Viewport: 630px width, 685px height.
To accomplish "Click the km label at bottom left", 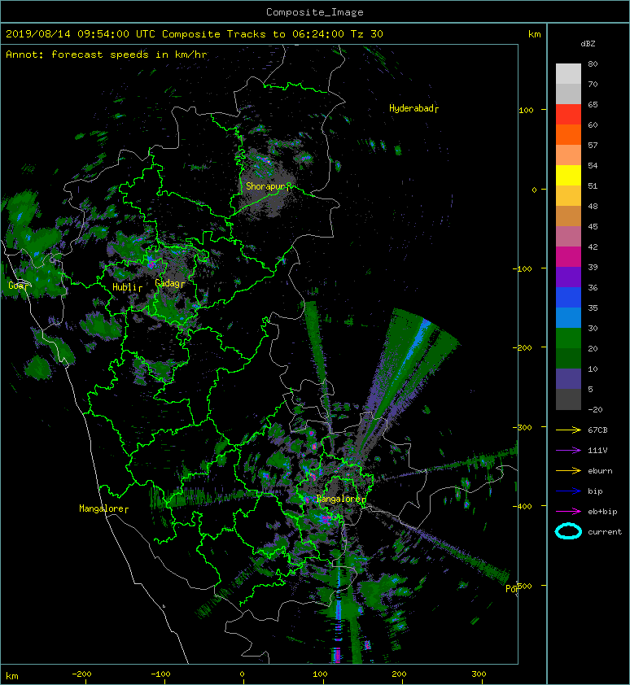I will tap(12, 676).
